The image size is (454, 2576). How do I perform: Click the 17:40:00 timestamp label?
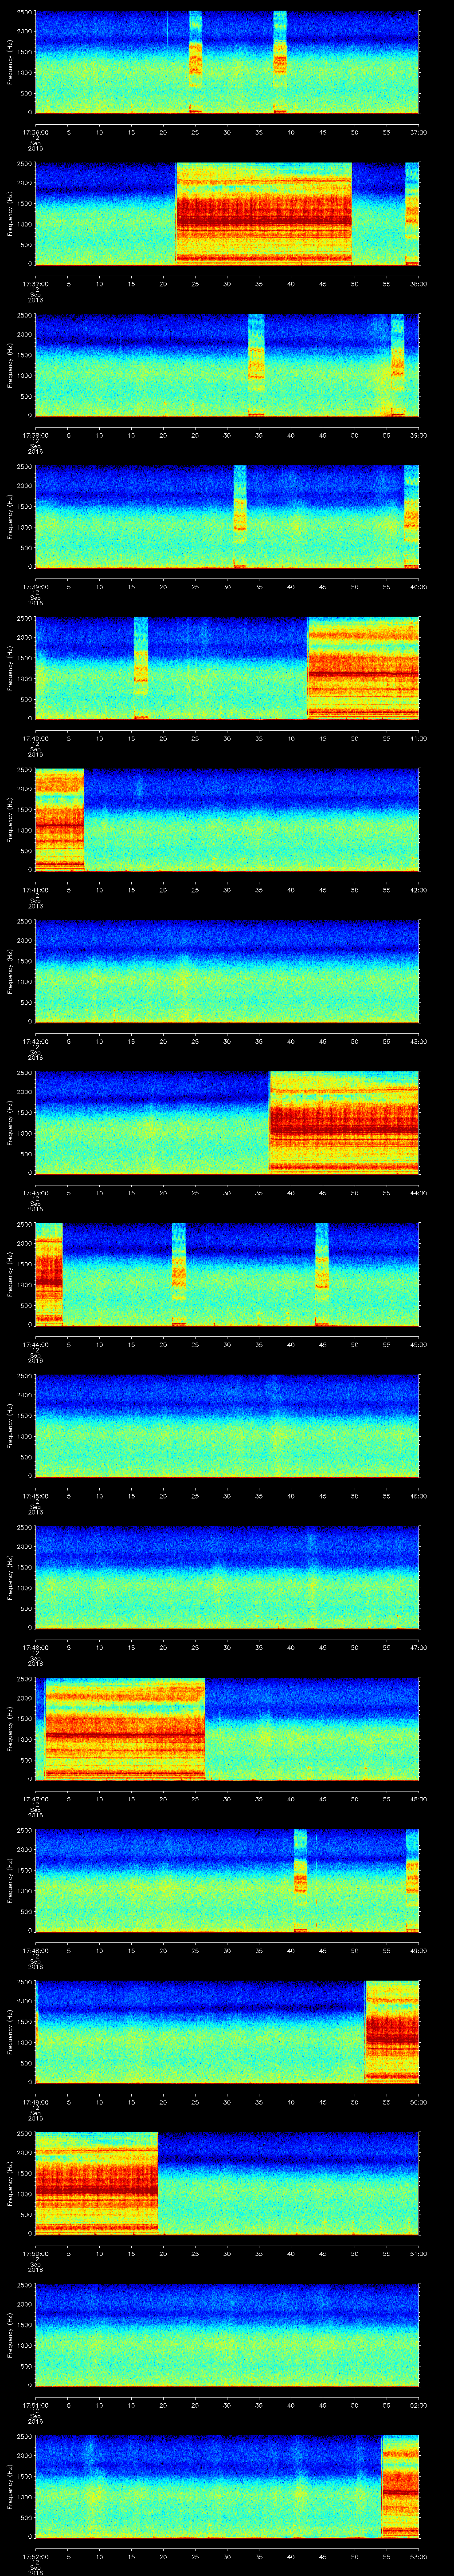tap(35, 738)
